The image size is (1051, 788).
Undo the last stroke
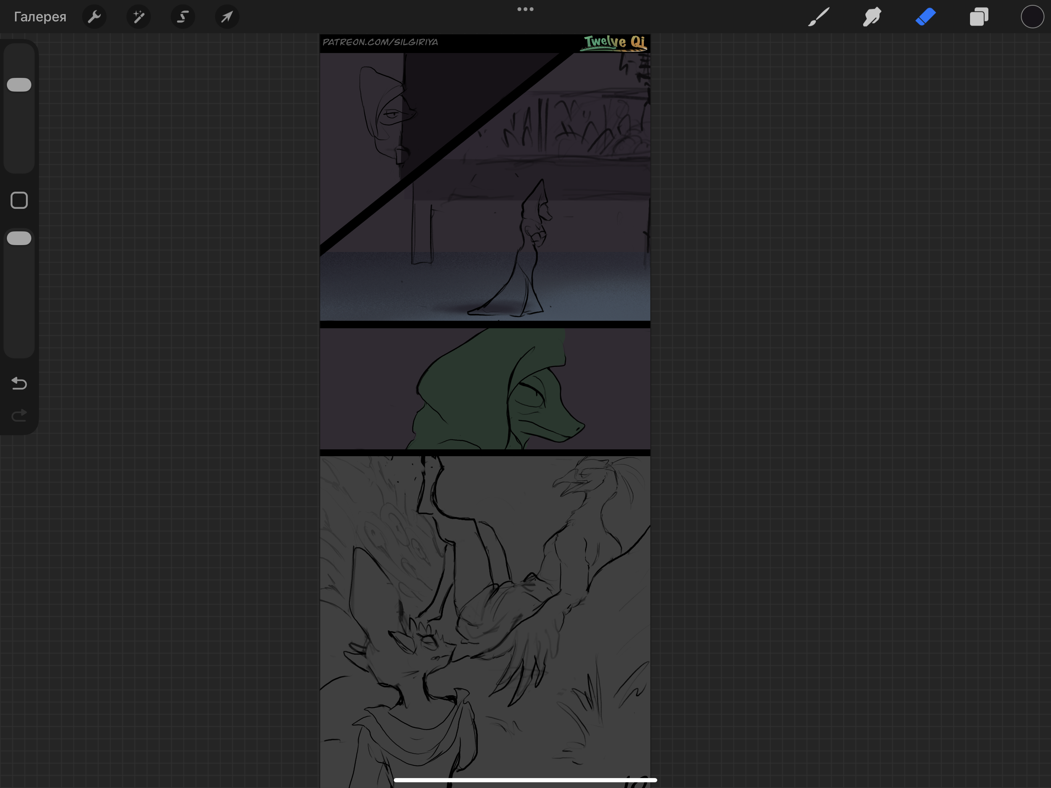click(x=19, y=383)
